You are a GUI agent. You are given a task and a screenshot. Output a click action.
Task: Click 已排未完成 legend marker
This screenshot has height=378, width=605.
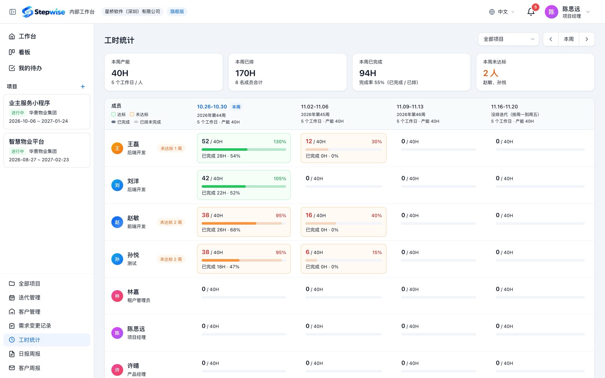(x=136, y=122)
